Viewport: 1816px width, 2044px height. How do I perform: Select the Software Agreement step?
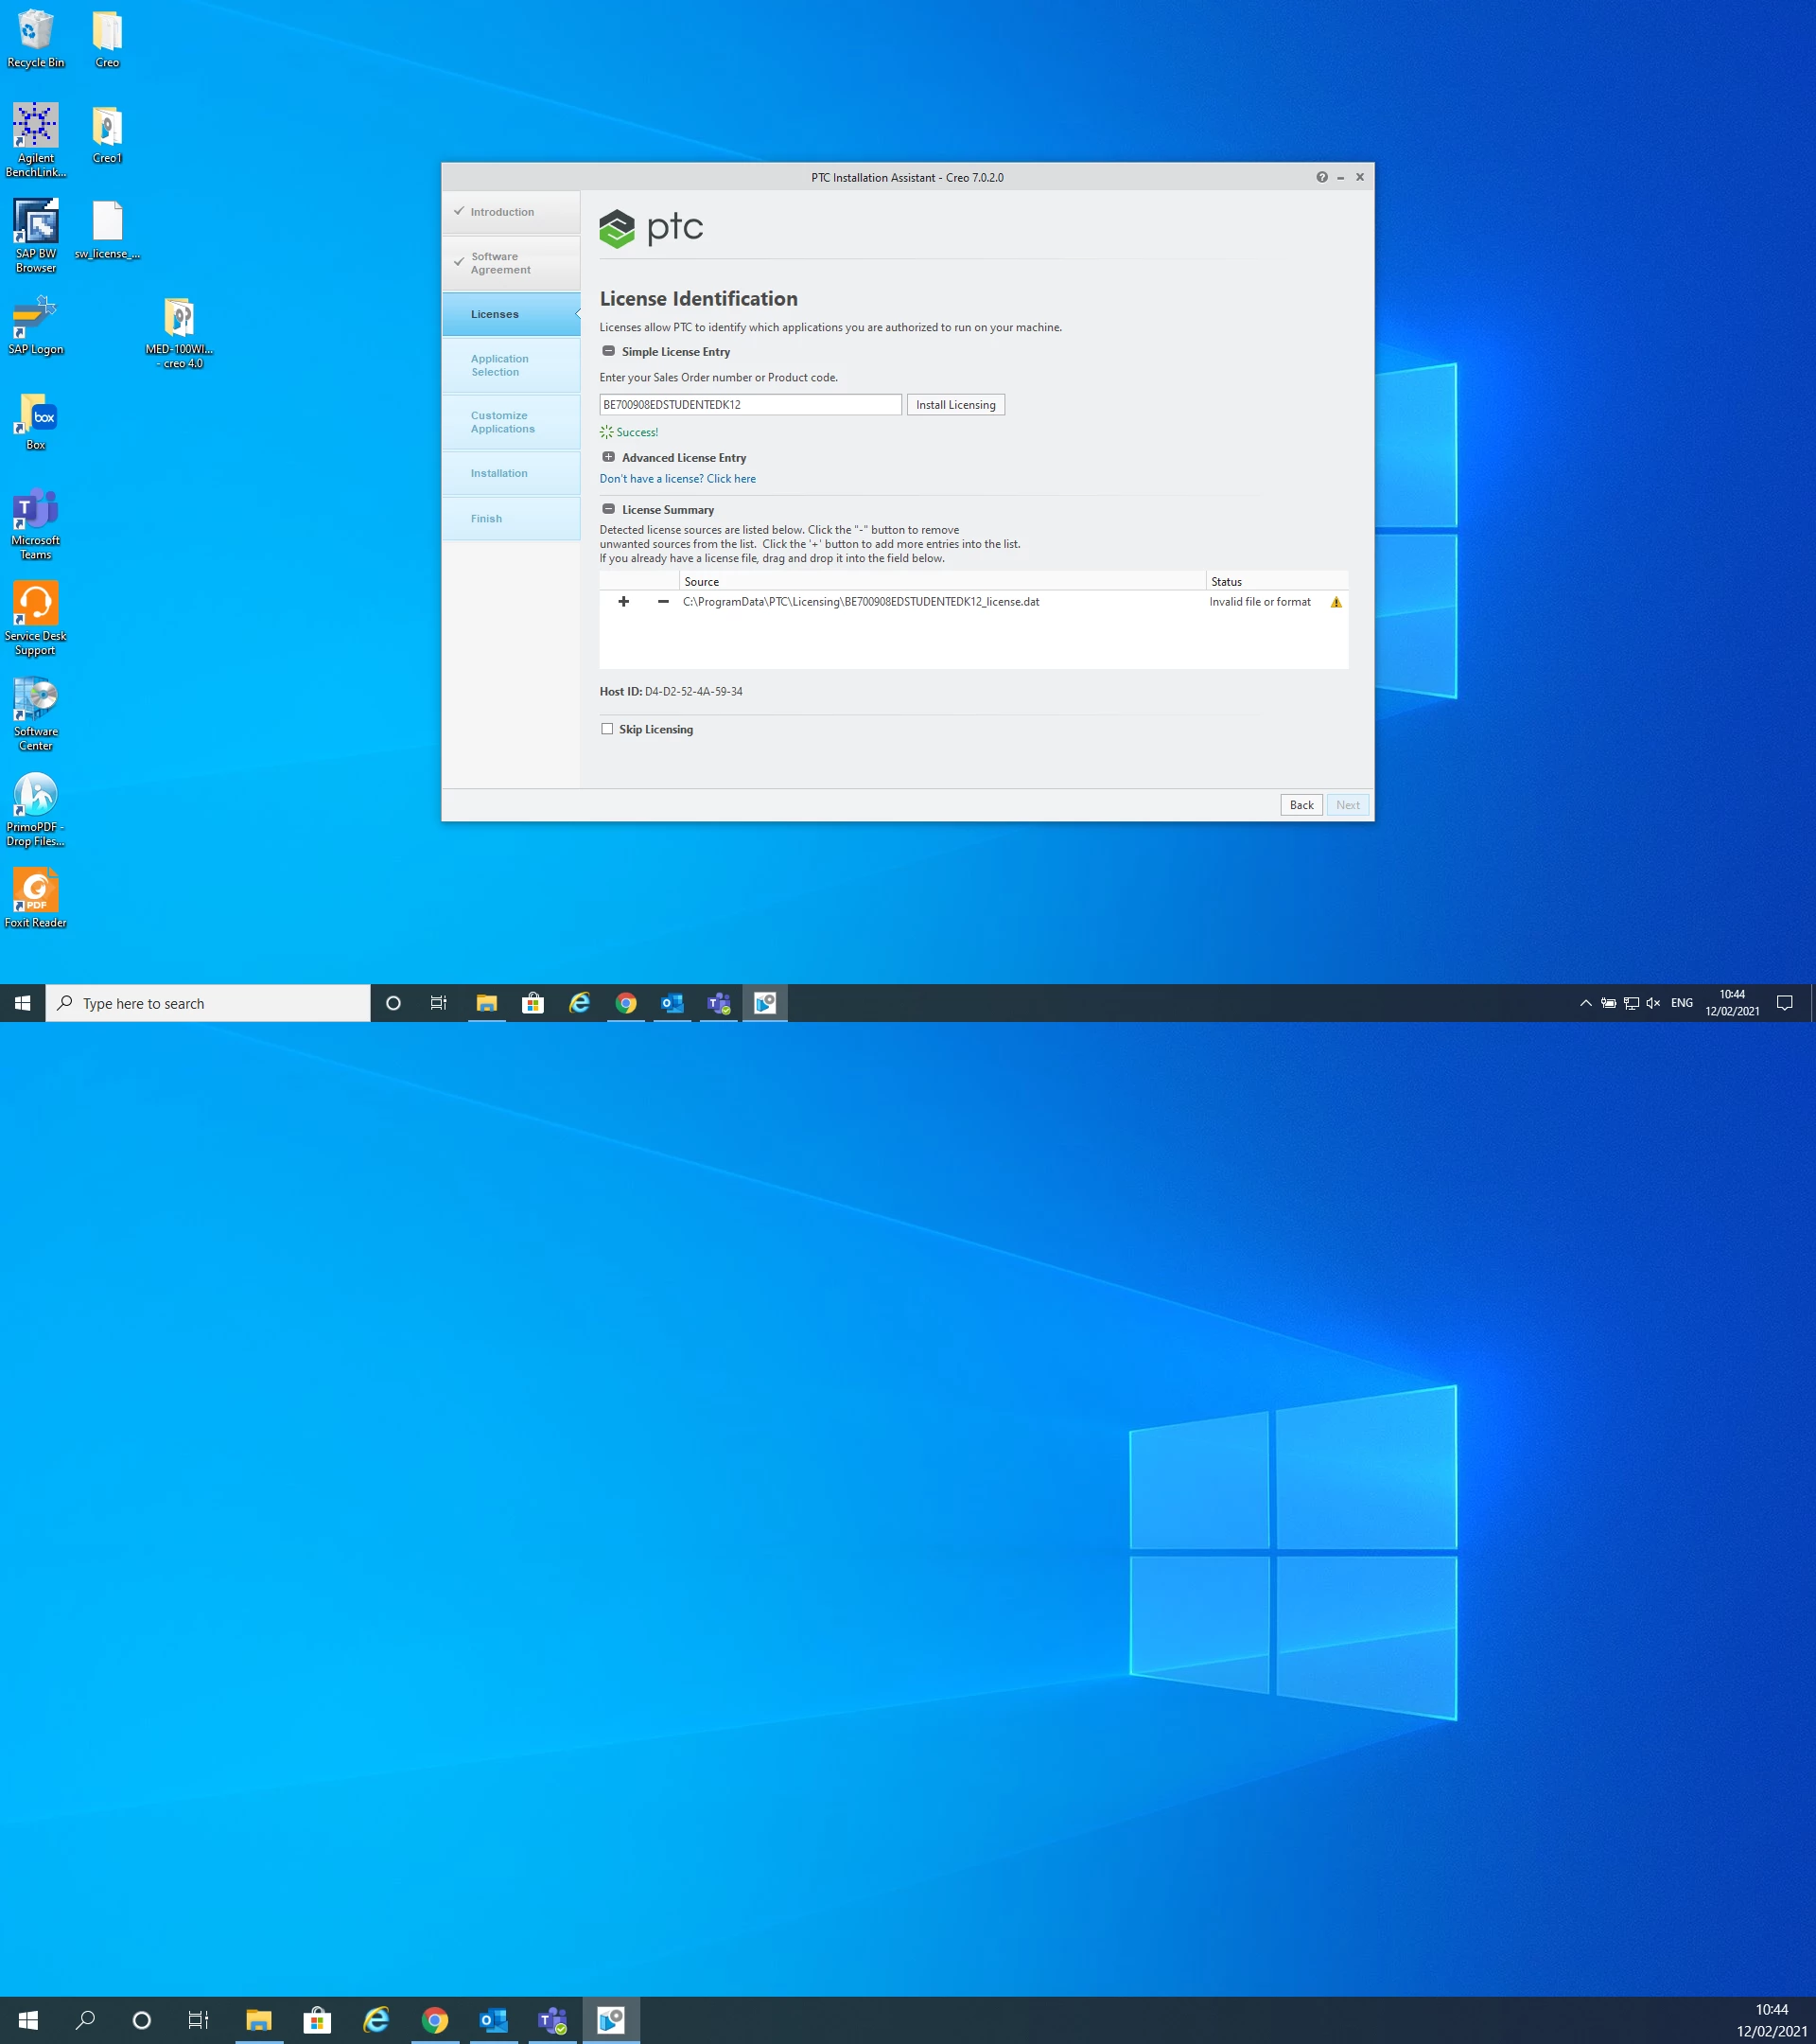[500, 263]
